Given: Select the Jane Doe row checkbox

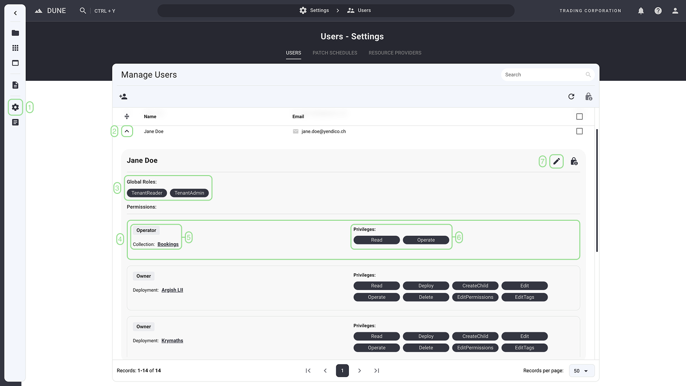Looking at the screenshot, I should (x=579, y=131).
